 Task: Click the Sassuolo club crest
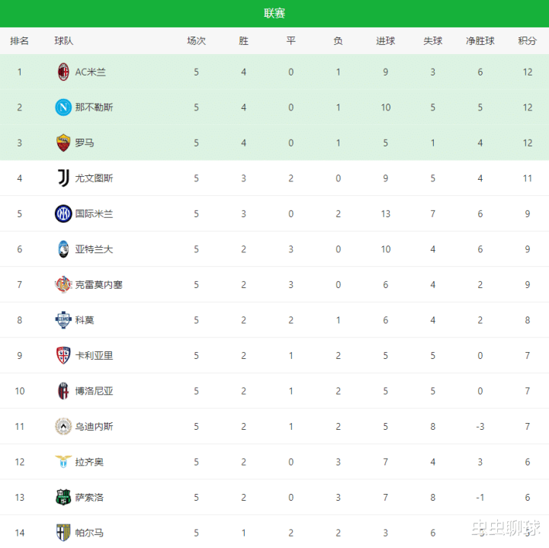pyautogui.click(x=63, y=497)
